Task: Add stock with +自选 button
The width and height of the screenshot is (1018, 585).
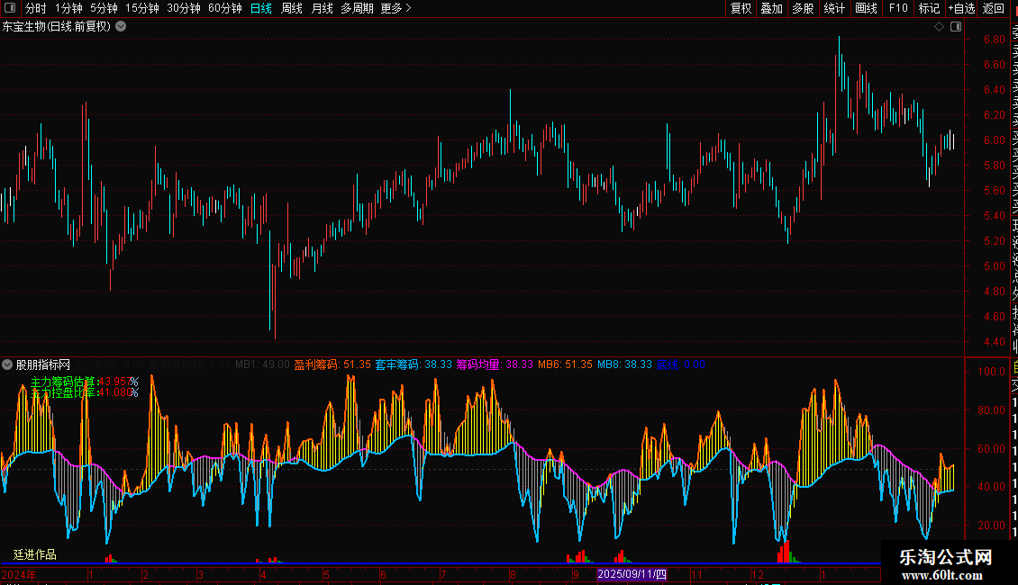Action: [x=961, y=8]
